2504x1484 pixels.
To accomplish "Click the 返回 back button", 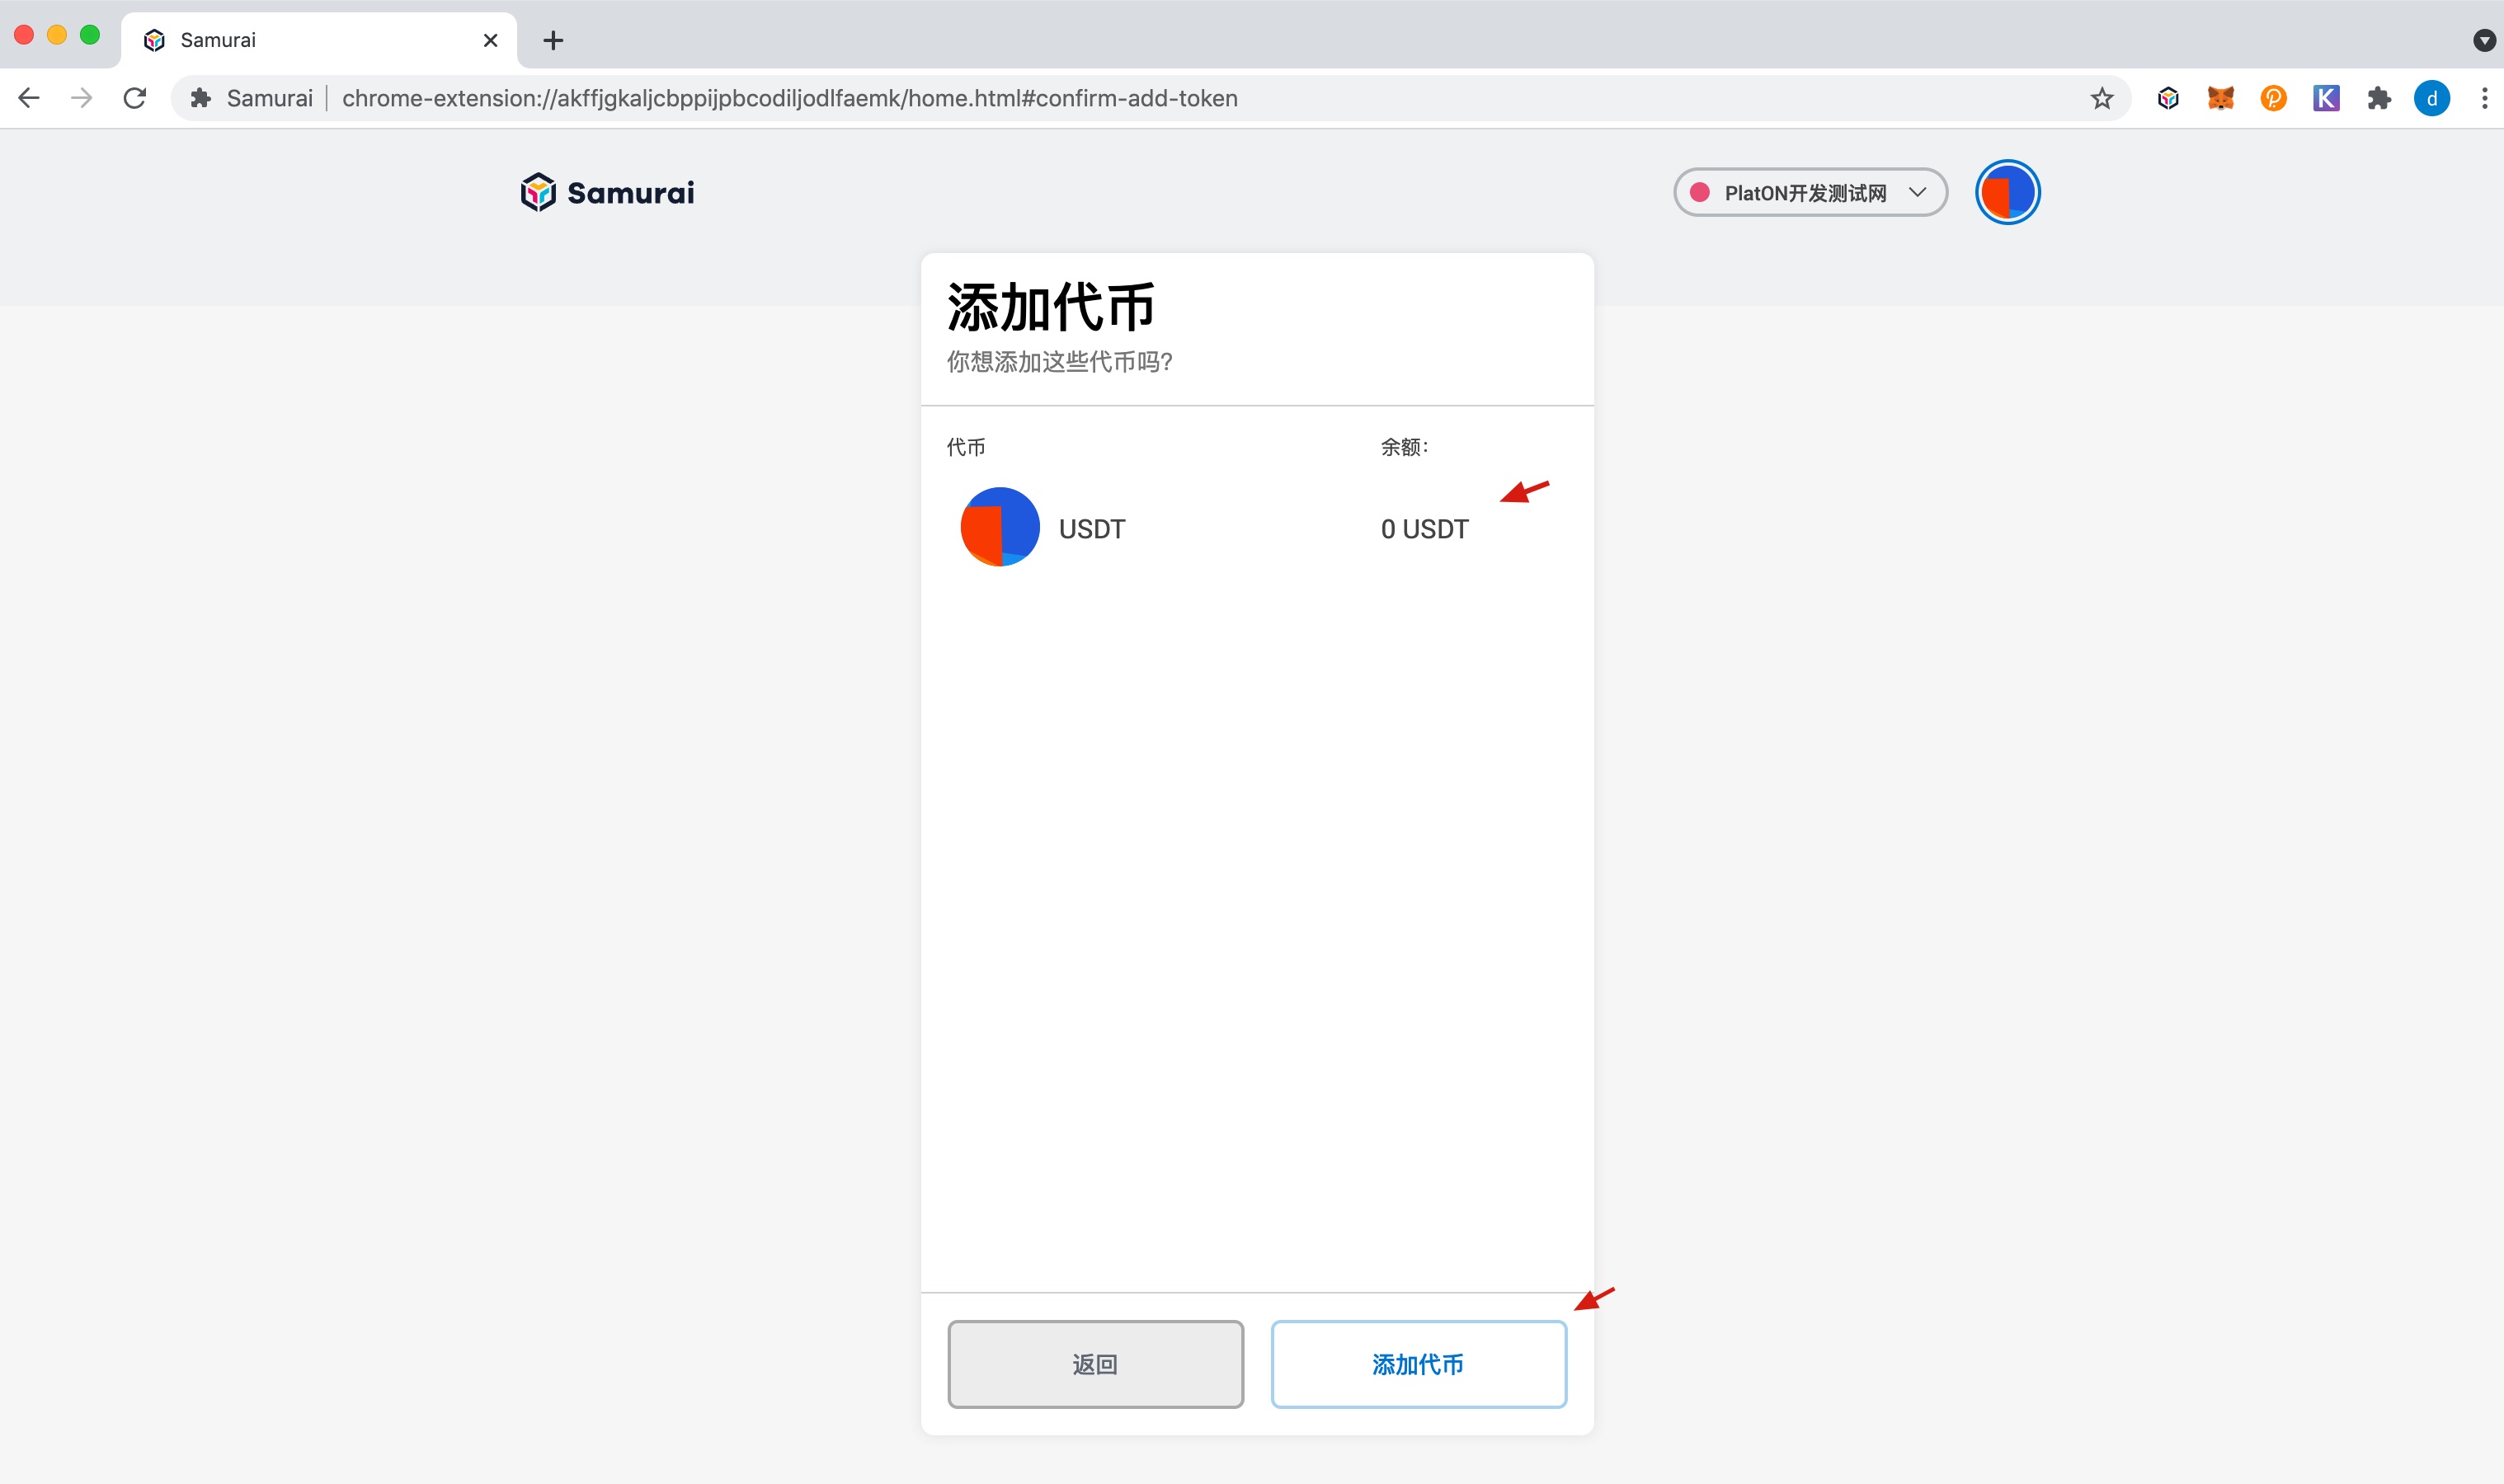I will pyautogui.click(x=1095, y=1364).
